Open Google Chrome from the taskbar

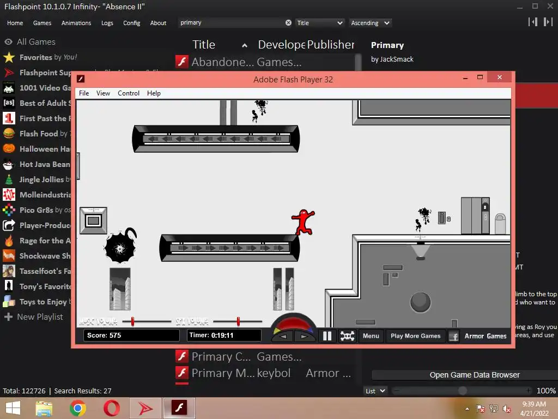pos(77,408)
